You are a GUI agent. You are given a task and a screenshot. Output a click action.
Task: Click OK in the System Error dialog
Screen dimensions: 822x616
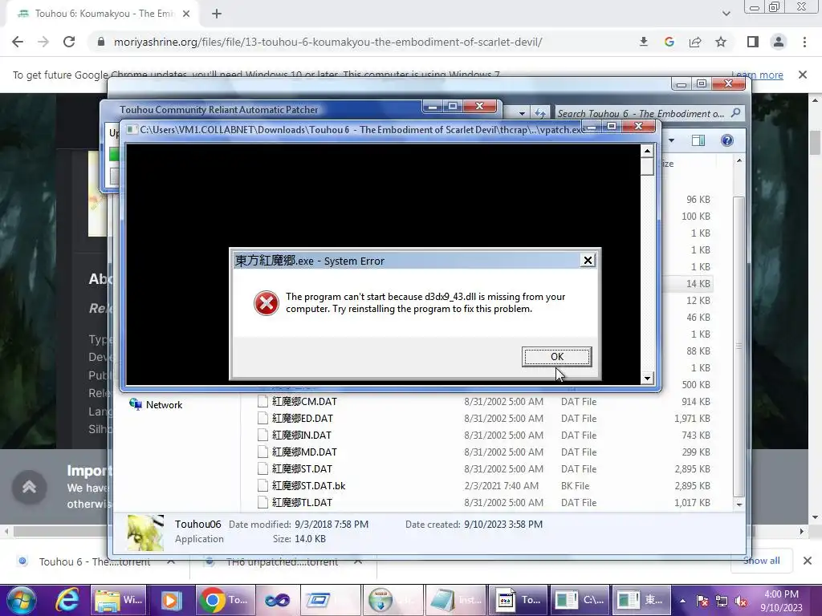pos(557,357)
